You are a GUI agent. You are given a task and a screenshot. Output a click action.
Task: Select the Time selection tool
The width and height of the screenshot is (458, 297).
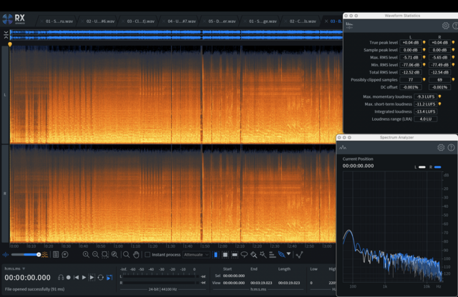pyautogui.click(x=215, y=254)
